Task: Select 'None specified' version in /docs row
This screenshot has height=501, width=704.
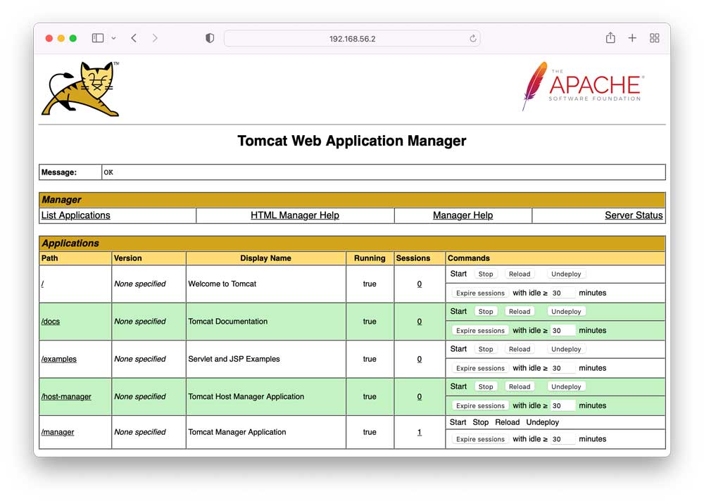Action: point(139,322)
